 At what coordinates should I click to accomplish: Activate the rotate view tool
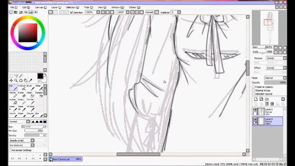[x=21, y=81]
